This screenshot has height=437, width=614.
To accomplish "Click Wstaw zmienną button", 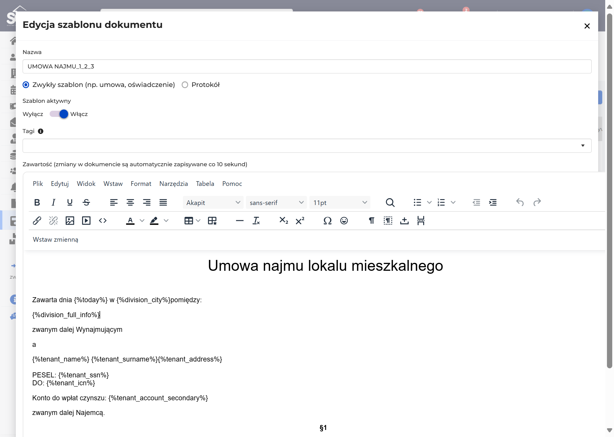I will pos(55,239).
